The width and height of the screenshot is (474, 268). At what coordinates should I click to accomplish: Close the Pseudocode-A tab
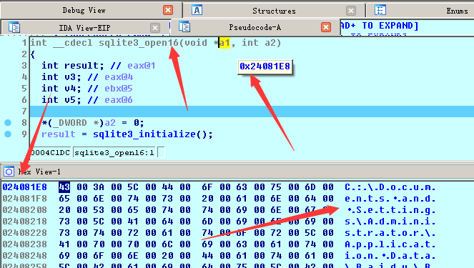tap(326, 27)
